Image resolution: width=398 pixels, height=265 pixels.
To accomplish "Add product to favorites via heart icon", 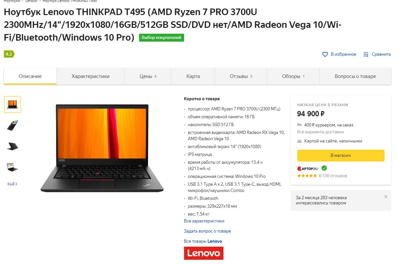I will tap(325, 54).
